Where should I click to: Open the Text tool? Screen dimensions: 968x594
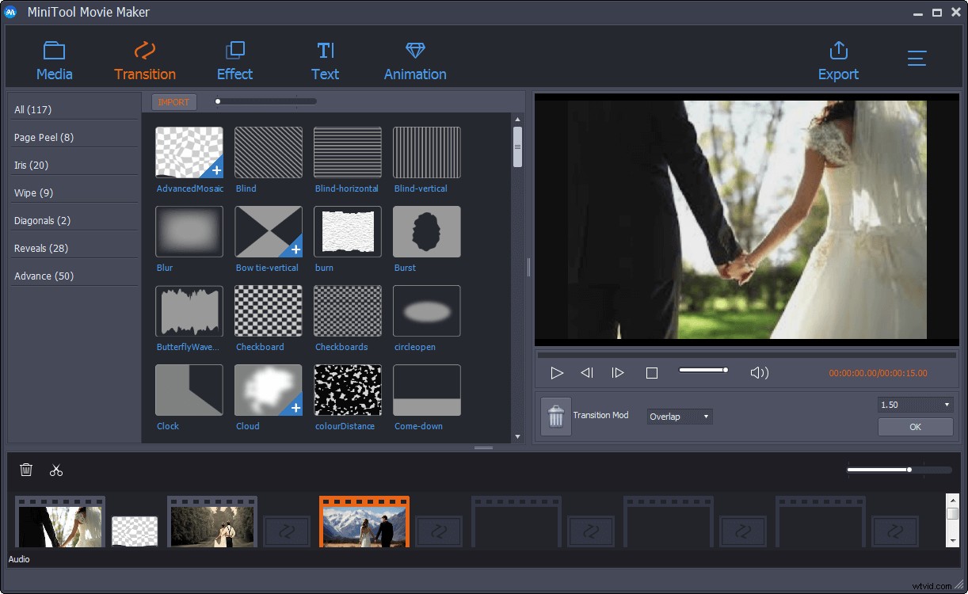325,59
